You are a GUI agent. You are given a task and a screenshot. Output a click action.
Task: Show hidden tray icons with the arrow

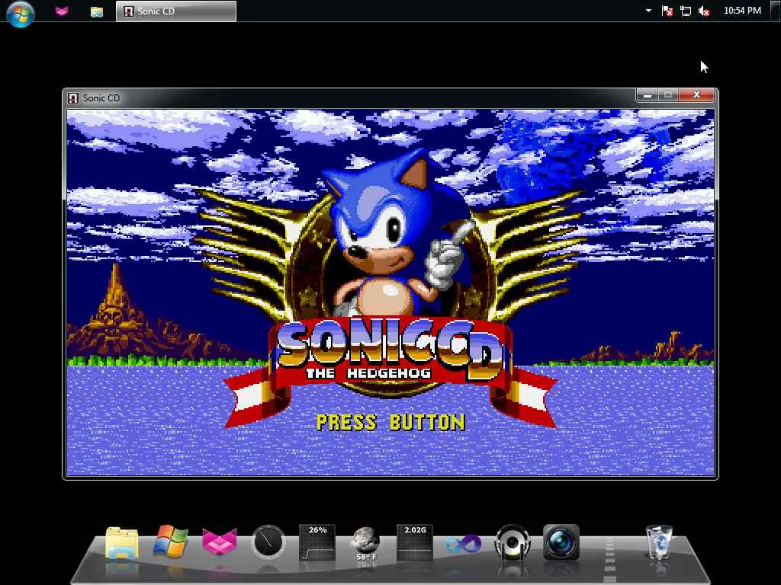648,11
